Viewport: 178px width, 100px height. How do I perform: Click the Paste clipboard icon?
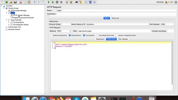click(29, 2)
